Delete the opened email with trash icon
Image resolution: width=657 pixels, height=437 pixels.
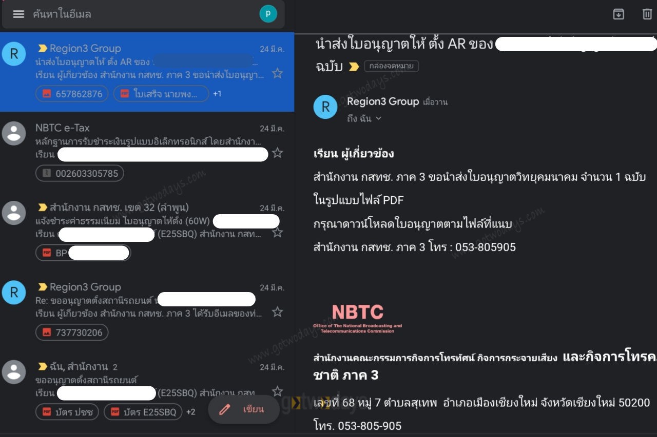click(x=647, y=14)
